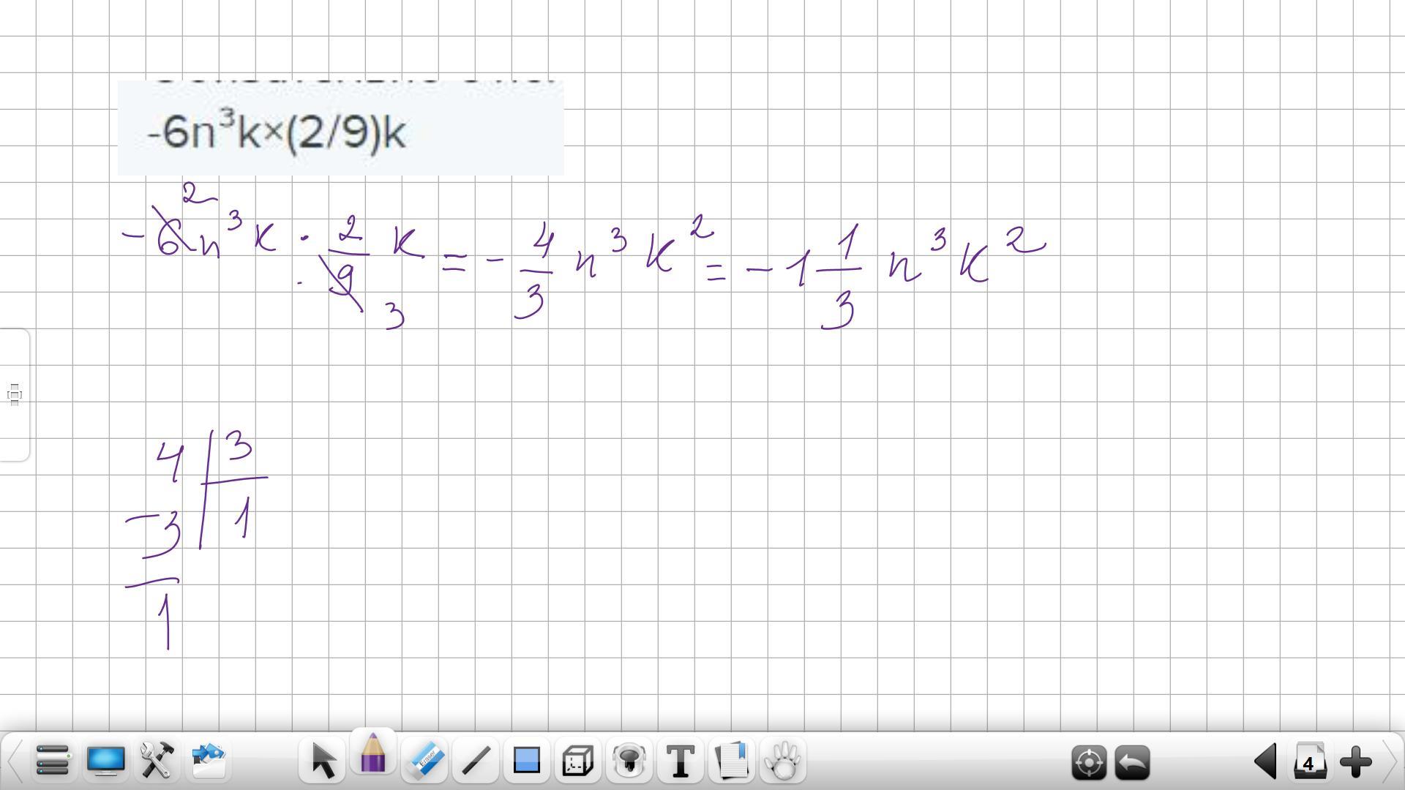Select the hand gesture tool
Image resolution: width=1405 pixels, height=790 pixels.
[x=783, y=761]
